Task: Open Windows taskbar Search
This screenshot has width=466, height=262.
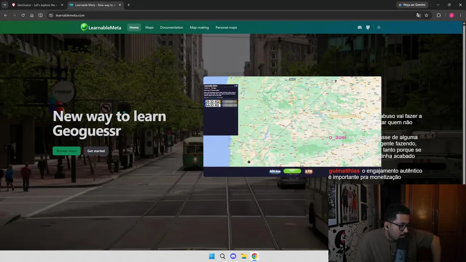Action: [x=222, y=256]
